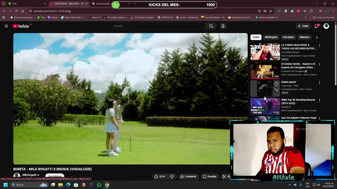Screen dimensions: 337x189
Task: Open Crear menu to create content
Action: (303, 26)
